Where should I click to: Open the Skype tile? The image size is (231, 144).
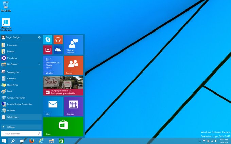coord(48,40)
